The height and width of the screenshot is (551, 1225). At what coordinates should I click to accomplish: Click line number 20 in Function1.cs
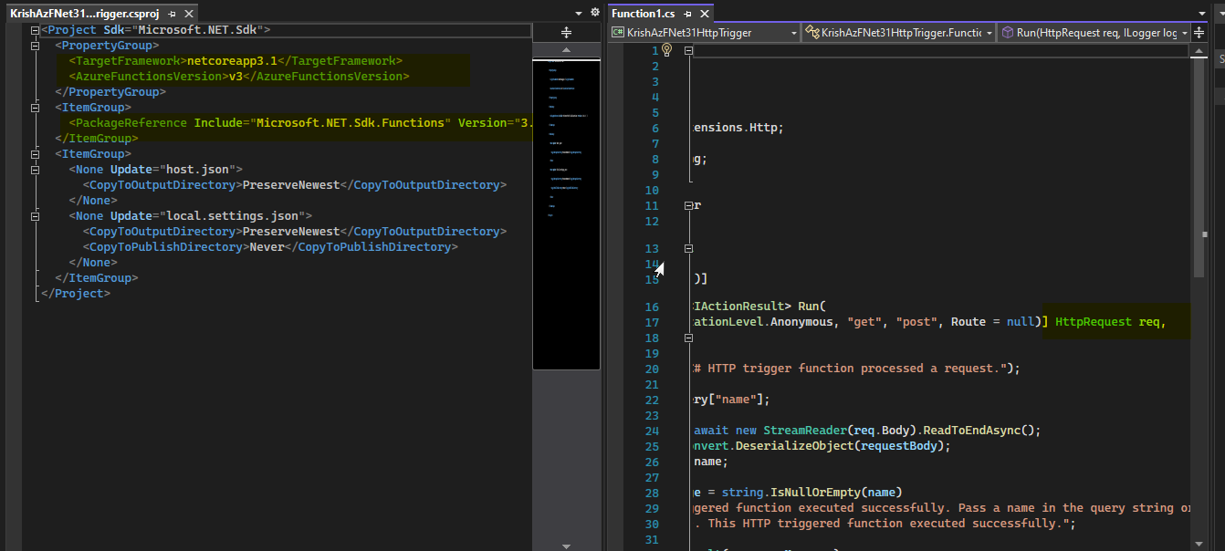[651, 369]
